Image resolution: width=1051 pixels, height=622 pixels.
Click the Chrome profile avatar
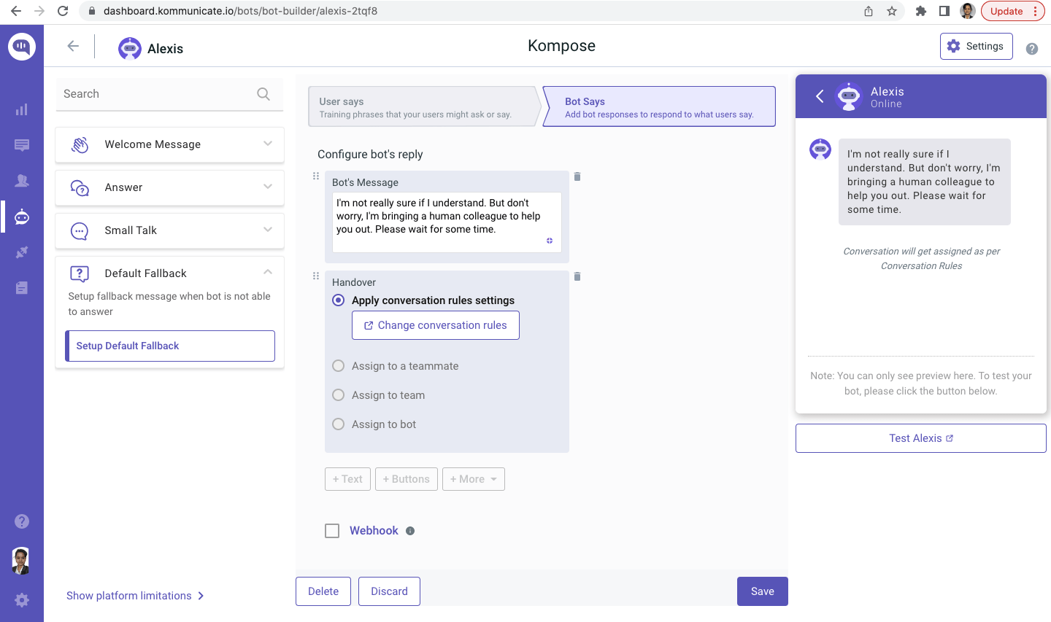[968, 11]
